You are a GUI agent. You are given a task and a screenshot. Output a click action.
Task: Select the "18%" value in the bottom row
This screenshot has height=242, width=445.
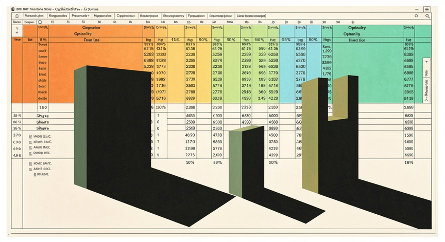(x=409, y=162)
